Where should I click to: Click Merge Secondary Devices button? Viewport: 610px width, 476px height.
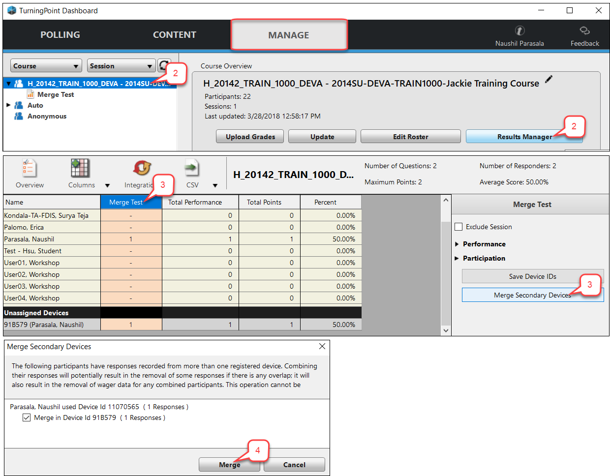(533, 295)
